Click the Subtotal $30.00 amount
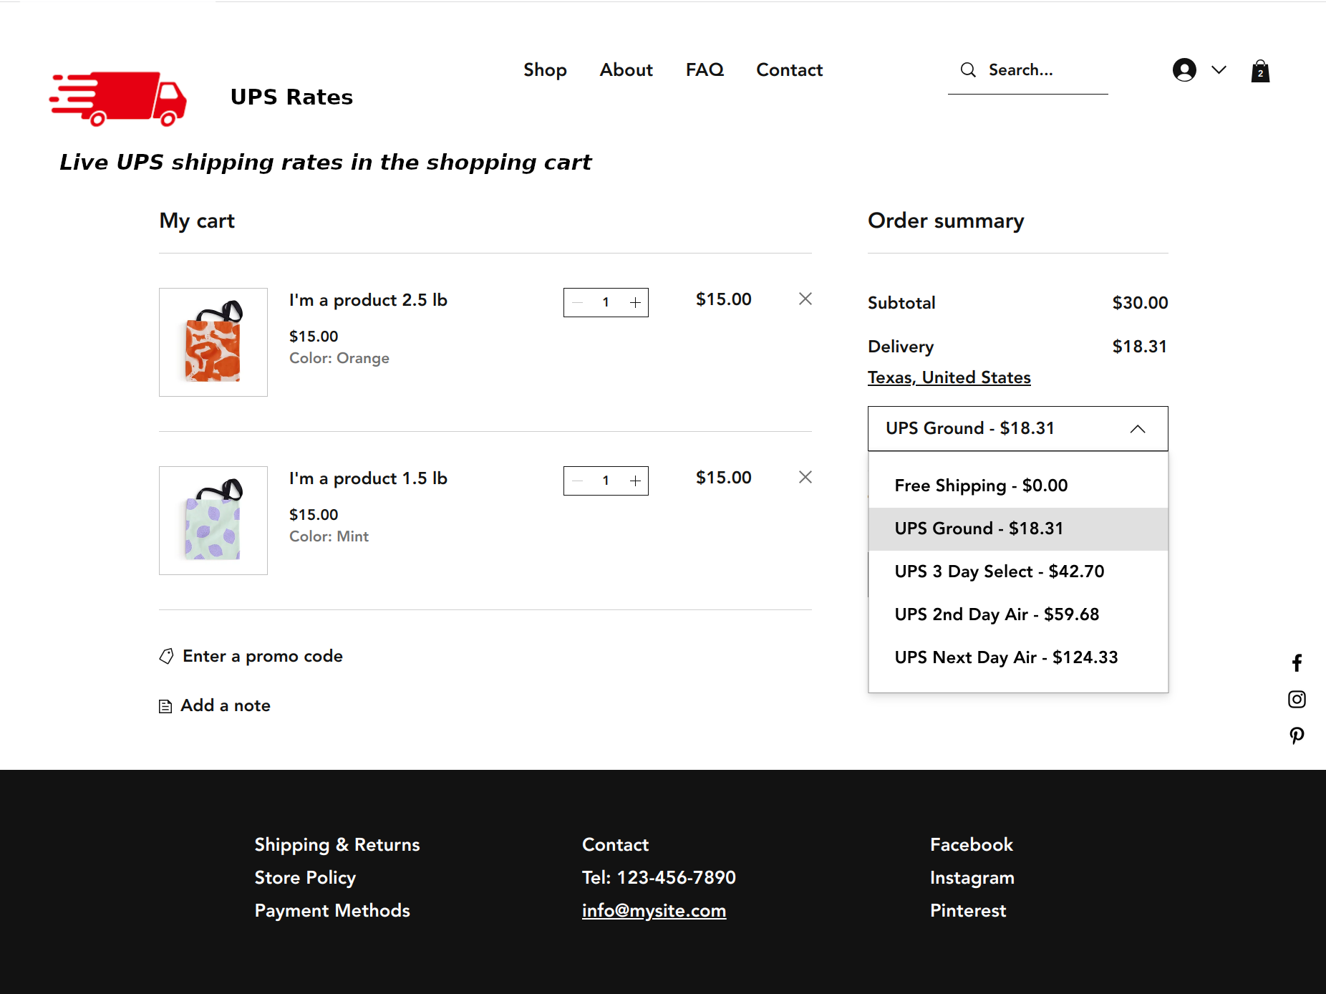The width and height of the screenshot is (1326, 994). pyautogui.click(x=1140, y=303)
